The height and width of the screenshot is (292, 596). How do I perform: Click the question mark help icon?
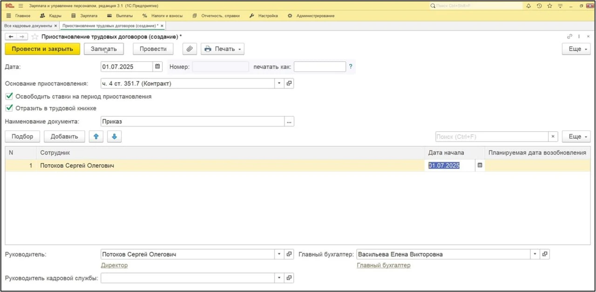[351, 67]
